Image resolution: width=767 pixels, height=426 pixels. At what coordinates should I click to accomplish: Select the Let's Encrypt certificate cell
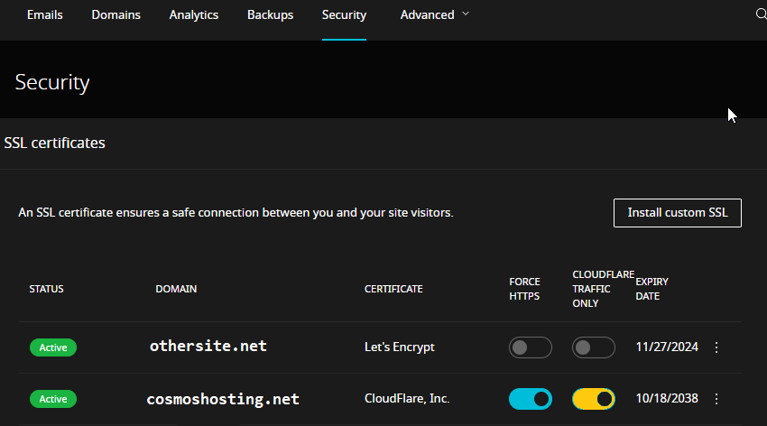[x=400, y=347]
